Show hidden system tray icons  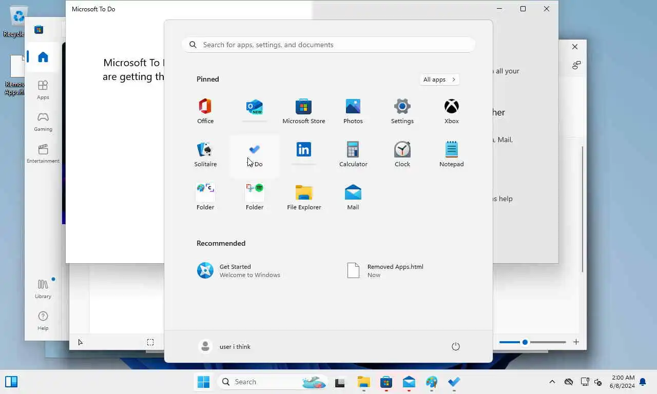[x=552, y=382]
